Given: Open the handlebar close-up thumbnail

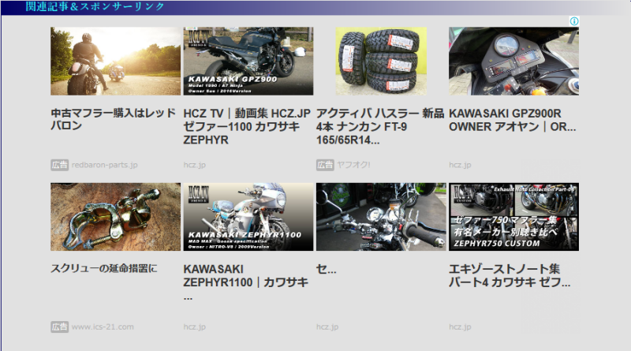Looking at the screenshot, I should tap(381, 217).
